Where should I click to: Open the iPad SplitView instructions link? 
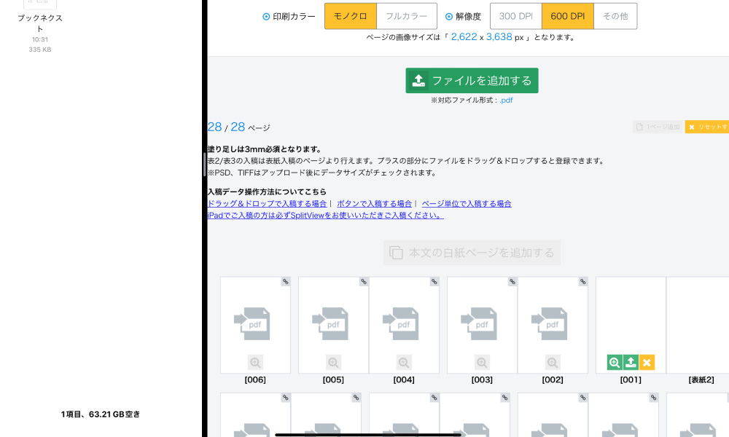(x=325, y=215)
